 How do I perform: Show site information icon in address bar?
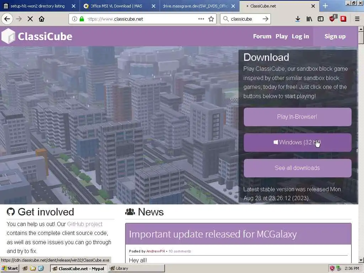(75, 19)
